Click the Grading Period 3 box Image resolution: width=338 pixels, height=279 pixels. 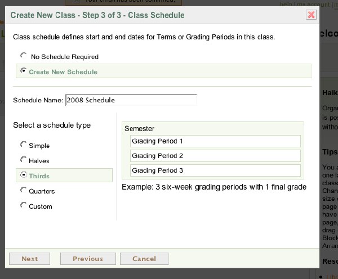point(215,170)
